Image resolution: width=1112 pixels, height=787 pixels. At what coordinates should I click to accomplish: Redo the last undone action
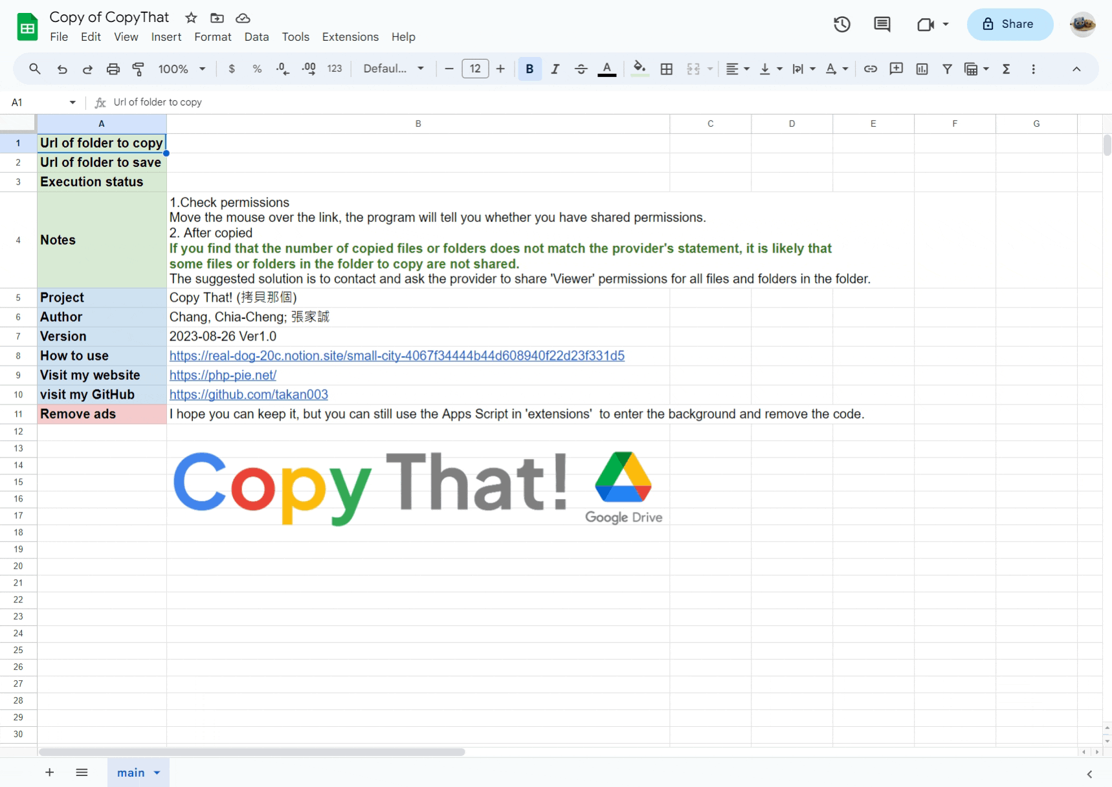pyautogui.click(x=87, y=69)
